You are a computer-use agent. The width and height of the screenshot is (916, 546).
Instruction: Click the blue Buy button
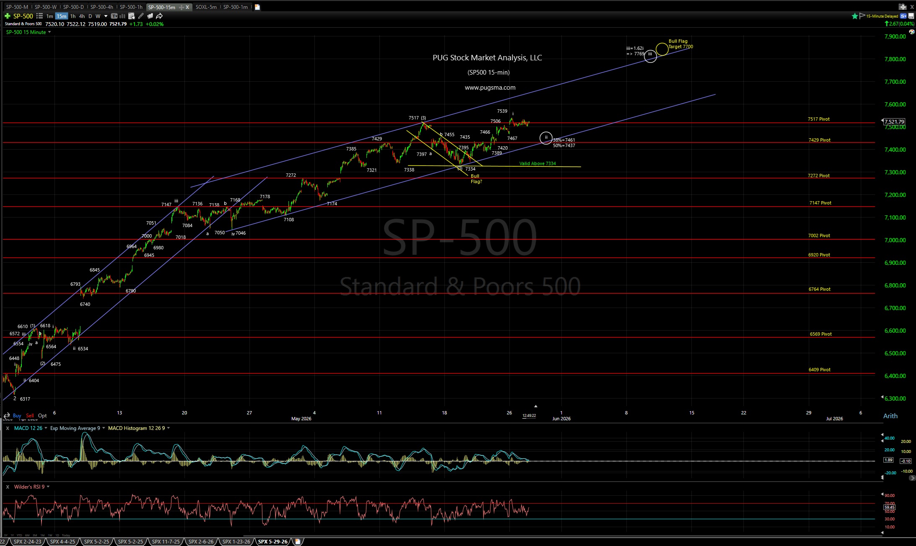point(17,415)
